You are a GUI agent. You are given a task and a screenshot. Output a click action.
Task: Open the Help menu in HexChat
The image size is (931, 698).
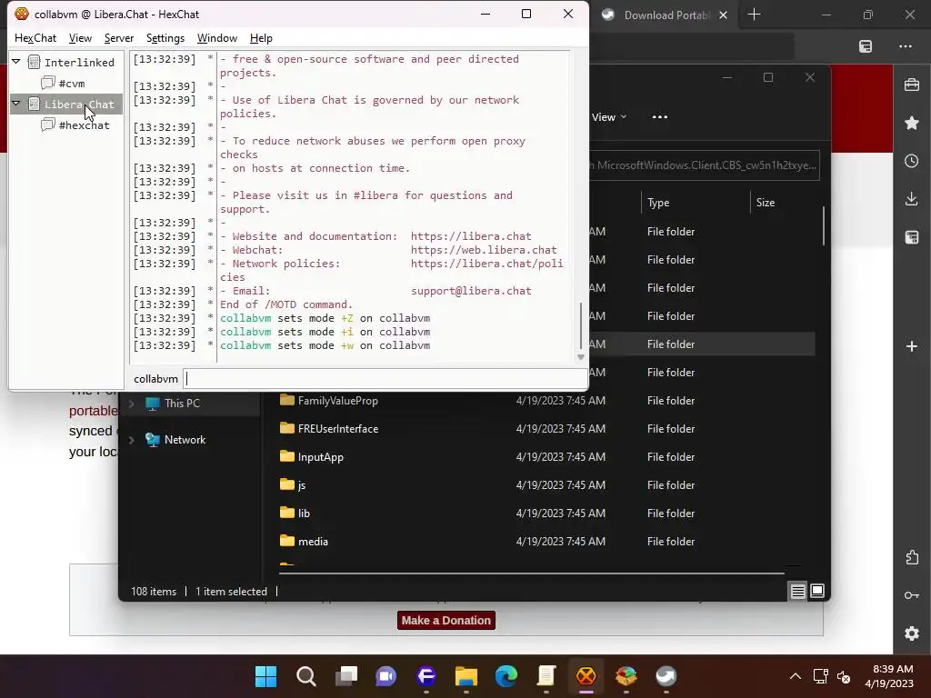[261, 38]
